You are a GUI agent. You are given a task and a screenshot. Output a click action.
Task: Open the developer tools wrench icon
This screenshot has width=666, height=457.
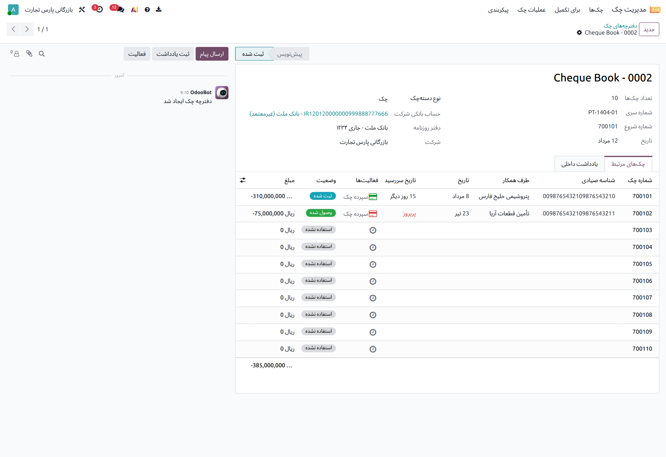82,10
